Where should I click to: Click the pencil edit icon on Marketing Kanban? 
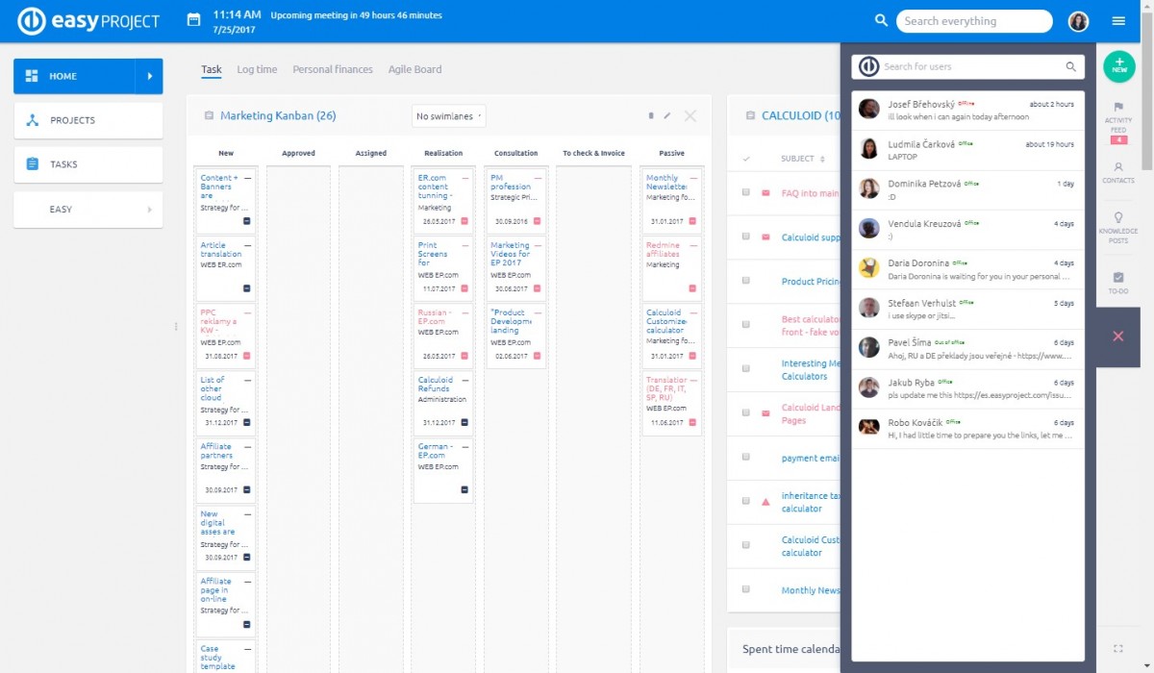667,116
